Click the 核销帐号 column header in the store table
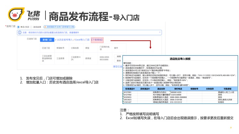 60,48
